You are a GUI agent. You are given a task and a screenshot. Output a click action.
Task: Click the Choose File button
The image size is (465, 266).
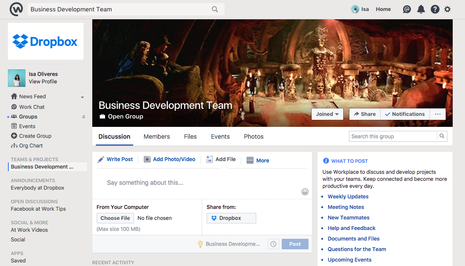tap(115, 218)
